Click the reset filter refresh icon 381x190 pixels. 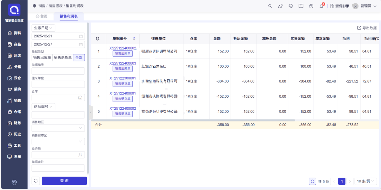tap(36, 180)
